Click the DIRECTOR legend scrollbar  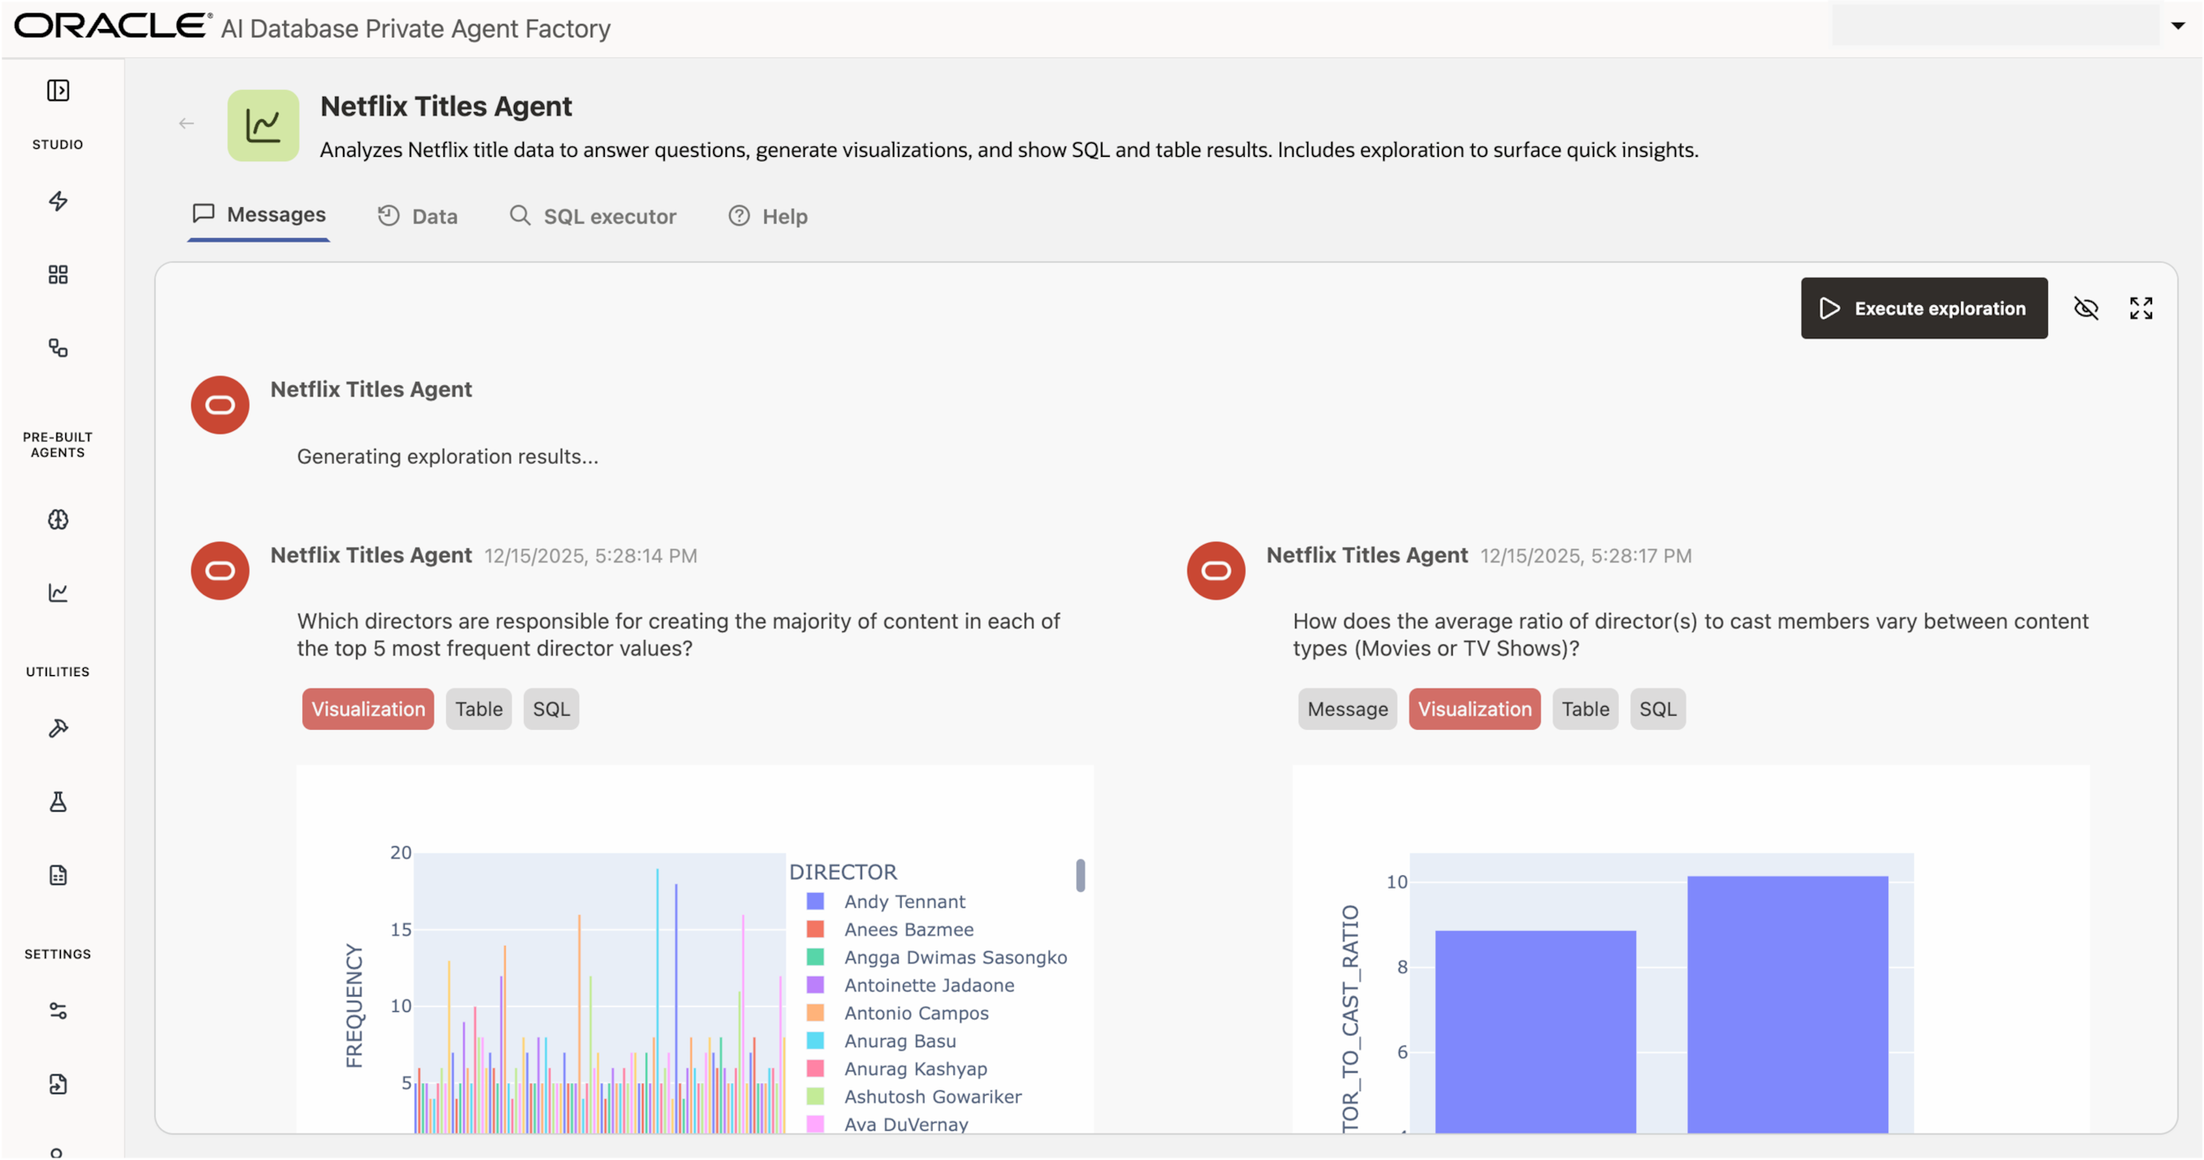point(1080,876)
